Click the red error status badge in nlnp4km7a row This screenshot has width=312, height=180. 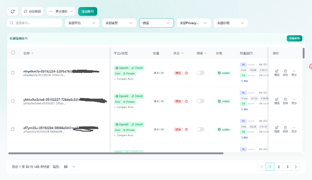(178, 73)
